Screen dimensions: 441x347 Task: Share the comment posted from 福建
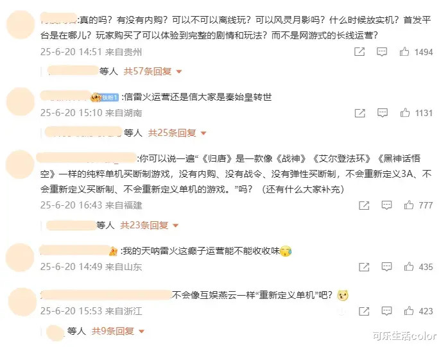pos(363,205)
